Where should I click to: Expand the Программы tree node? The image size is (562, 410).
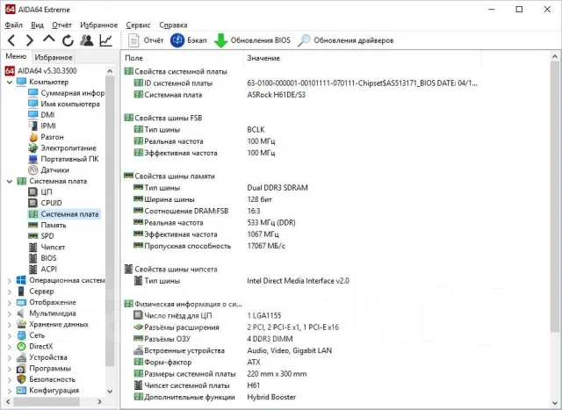(10, 369)
